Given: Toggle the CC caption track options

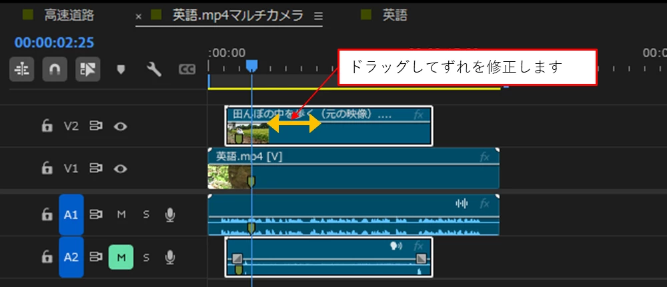Looking at the screenshot, I should (x=187, y=69).
